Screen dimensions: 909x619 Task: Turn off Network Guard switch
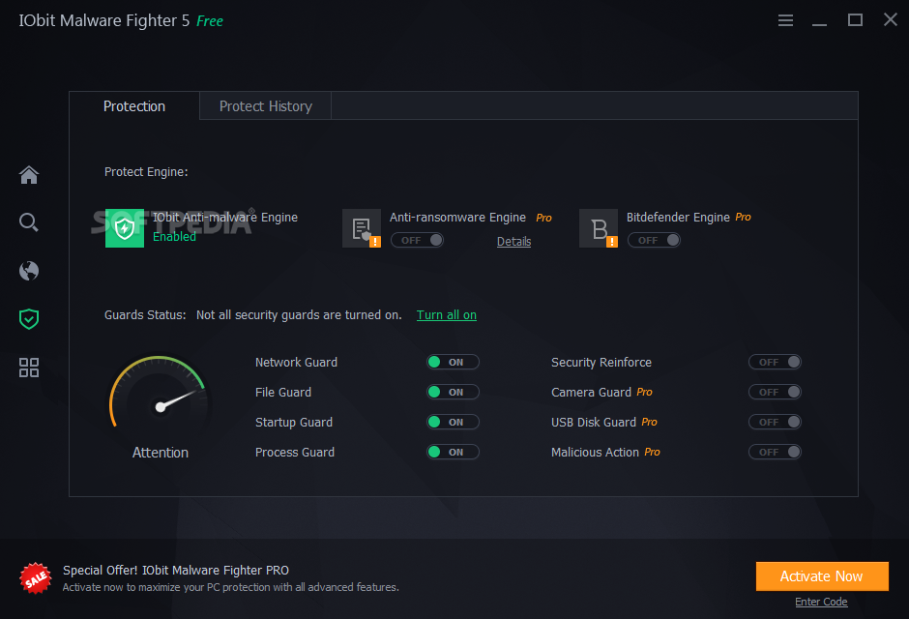coord(453,363)
